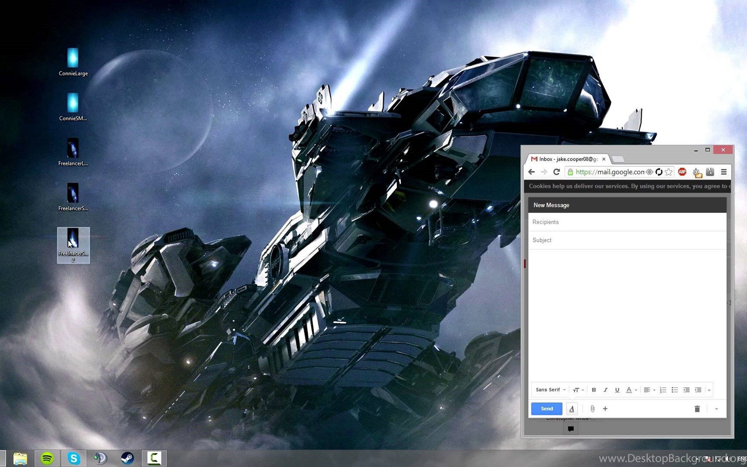The width and height of the screenshot is (747, 467).
Task: Go forward in the browser
Action: (x=544, y=172)
